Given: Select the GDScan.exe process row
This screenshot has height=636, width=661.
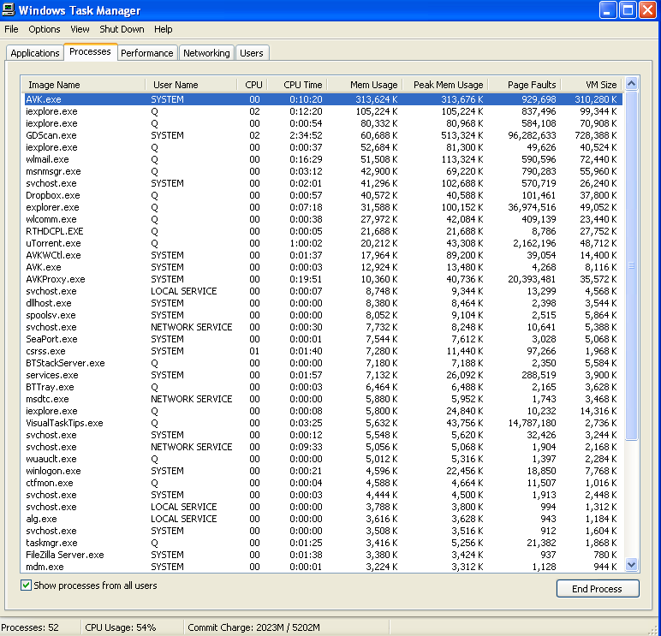Looking at the screenshot, I should click(x=323, y=135).
